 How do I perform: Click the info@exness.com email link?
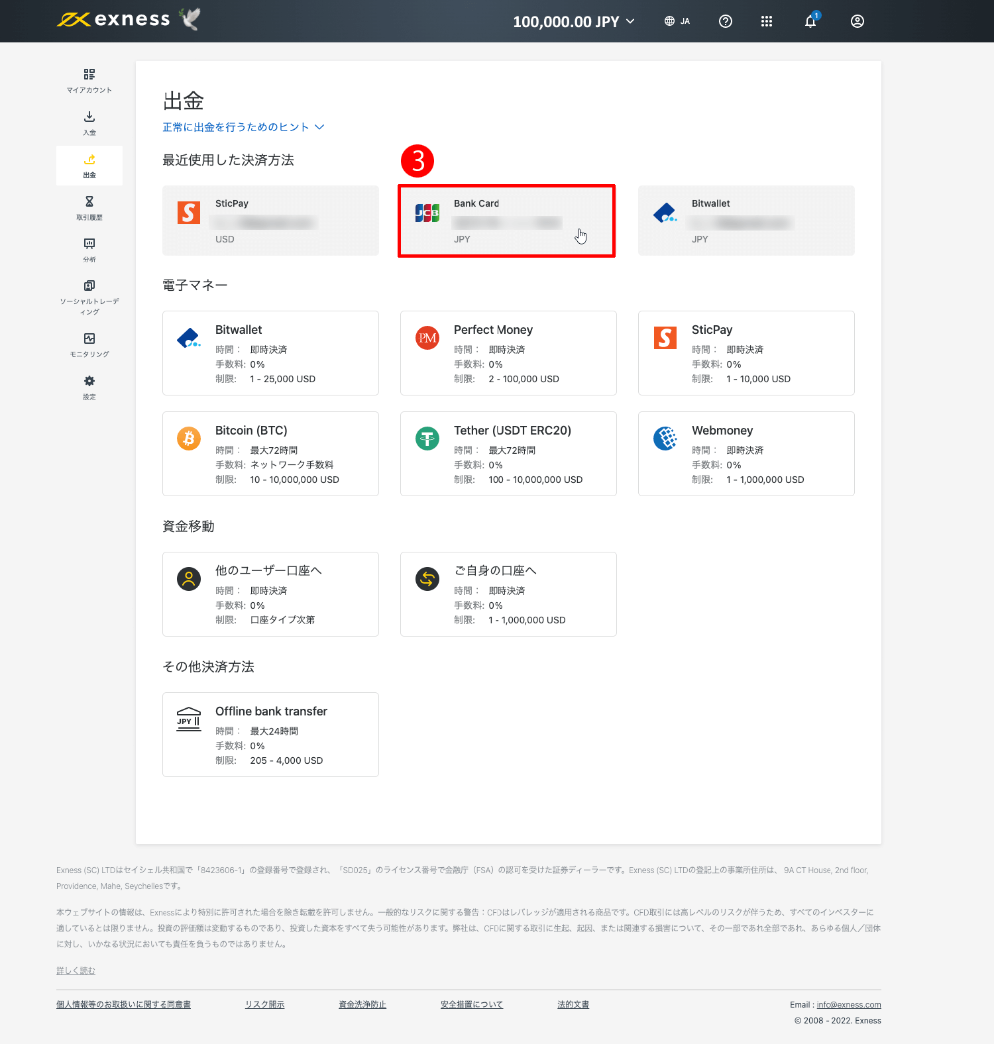tap(849, 1005)
